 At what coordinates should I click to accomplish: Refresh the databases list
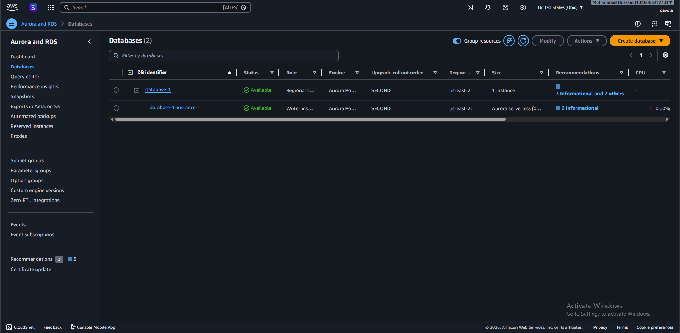[523, 41]
